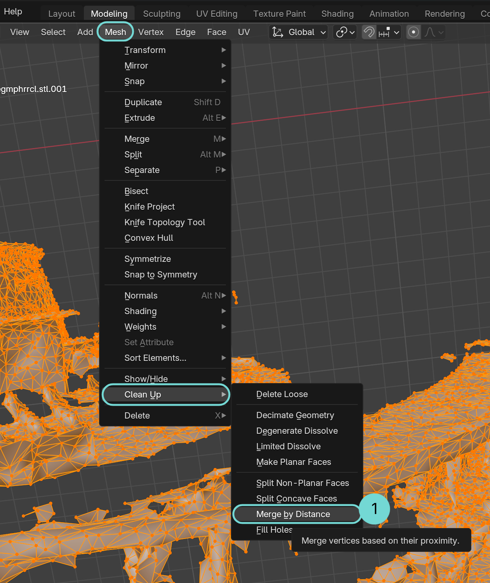Choose Decimate Geometry from the submenu
Image resolution: width=490 pixels, height=583 pixels.
pos(295,415)
